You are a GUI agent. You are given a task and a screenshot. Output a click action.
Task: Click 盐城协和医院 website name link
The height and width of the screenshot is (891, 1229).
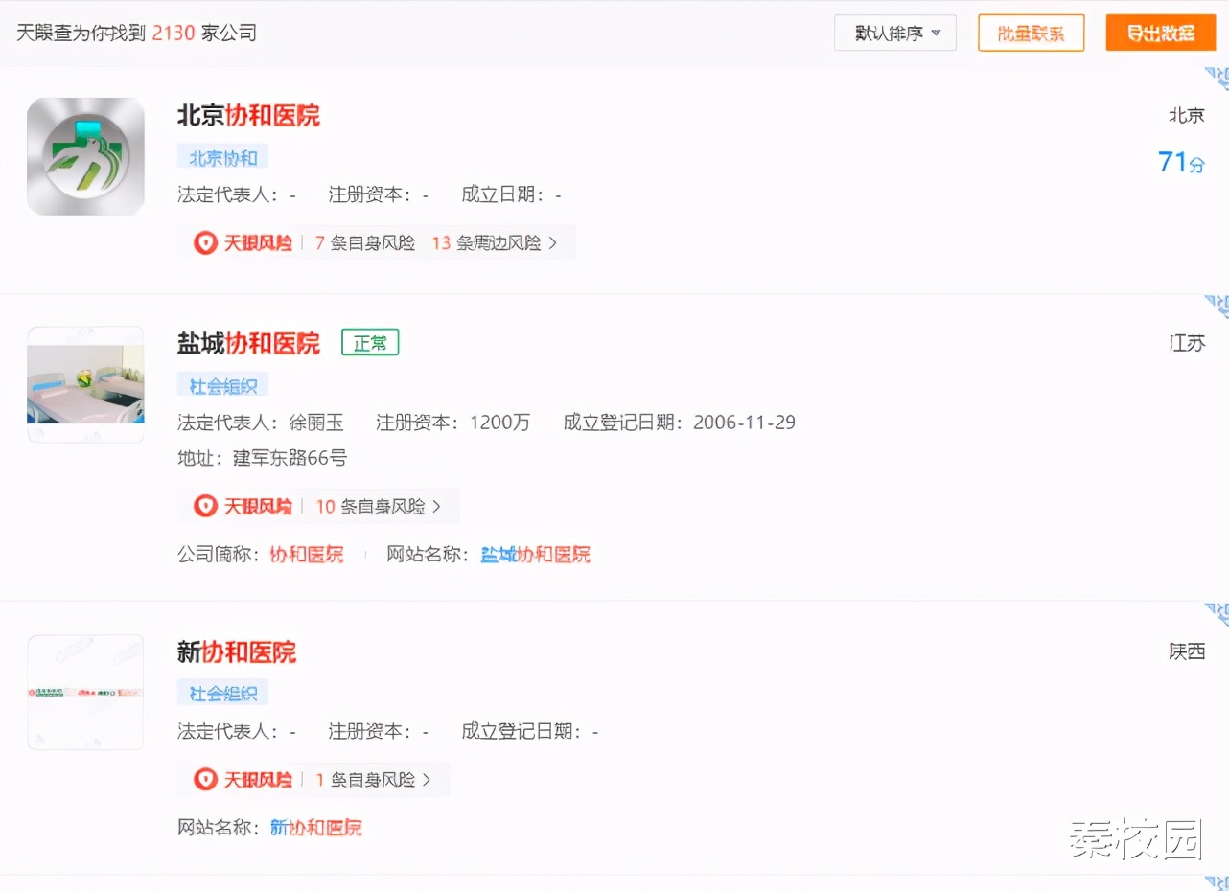535,554
